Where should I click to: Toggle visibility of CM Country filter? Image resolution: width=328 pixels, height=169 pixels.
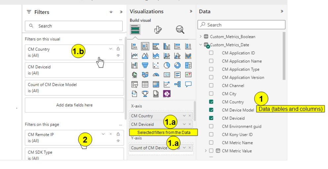click(x=118, y=56)
